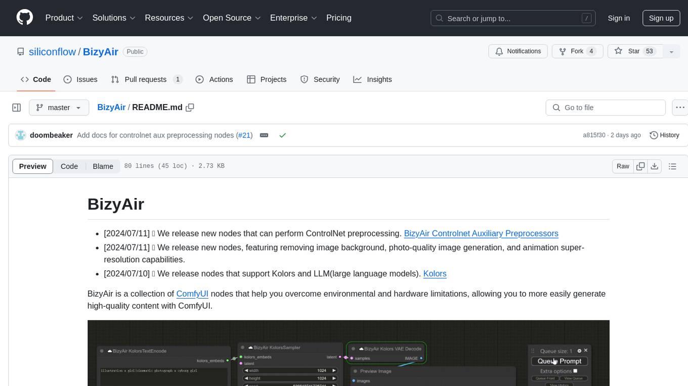
Task: Open doombeaker's profile link
Action: (51, 135)
